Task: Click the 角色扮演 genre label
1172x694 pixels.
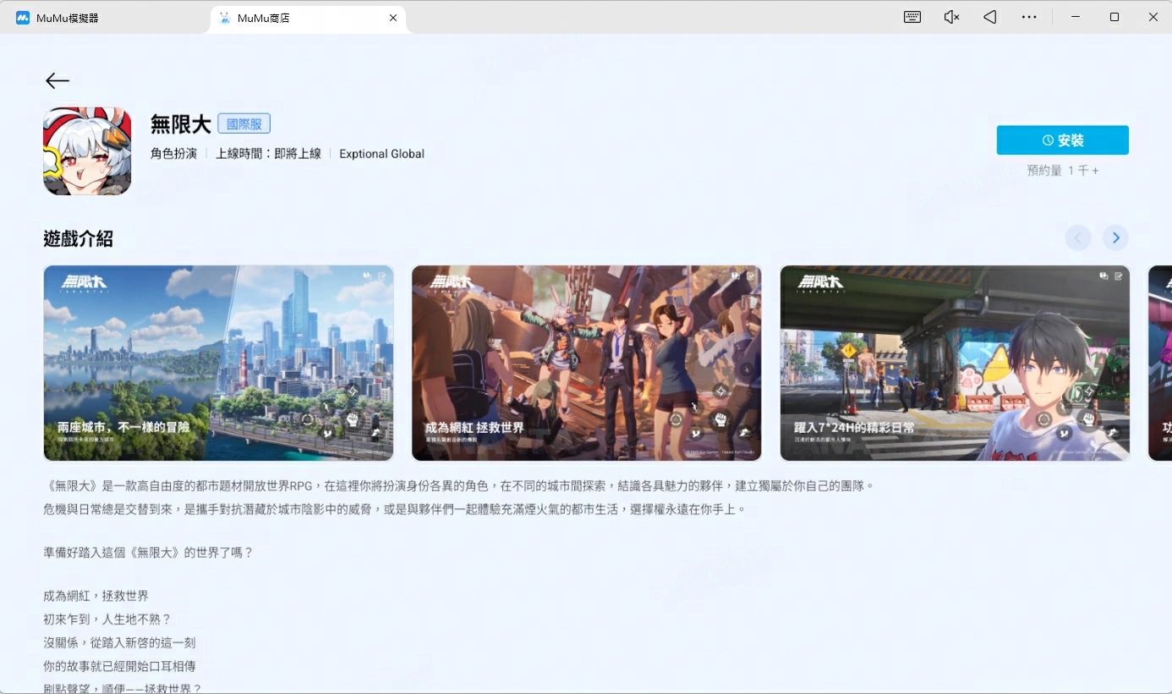Action: (173, 154)
